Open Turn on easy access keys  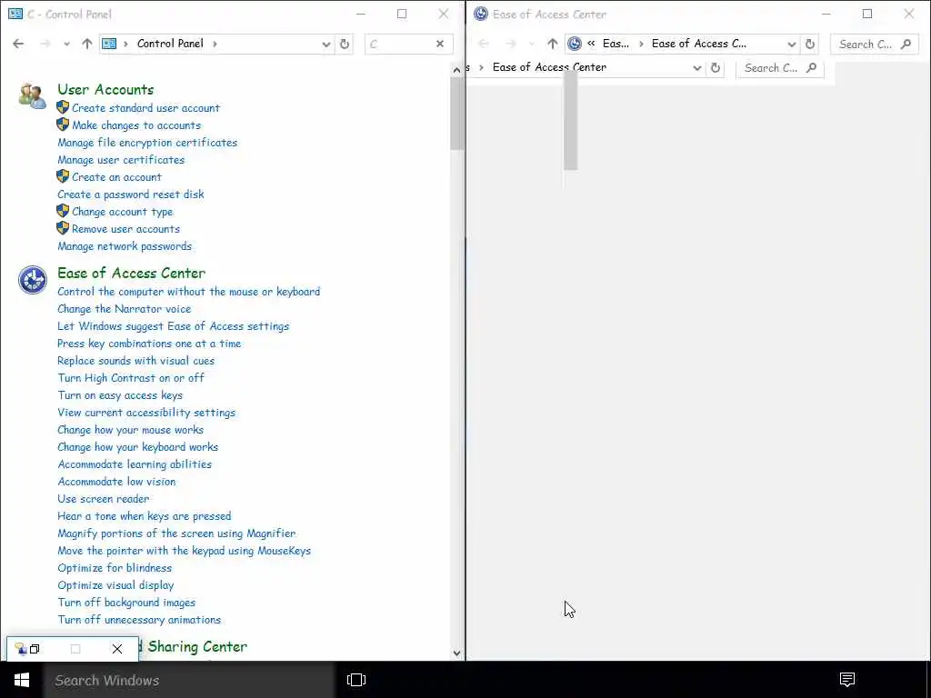click(120, 394)
